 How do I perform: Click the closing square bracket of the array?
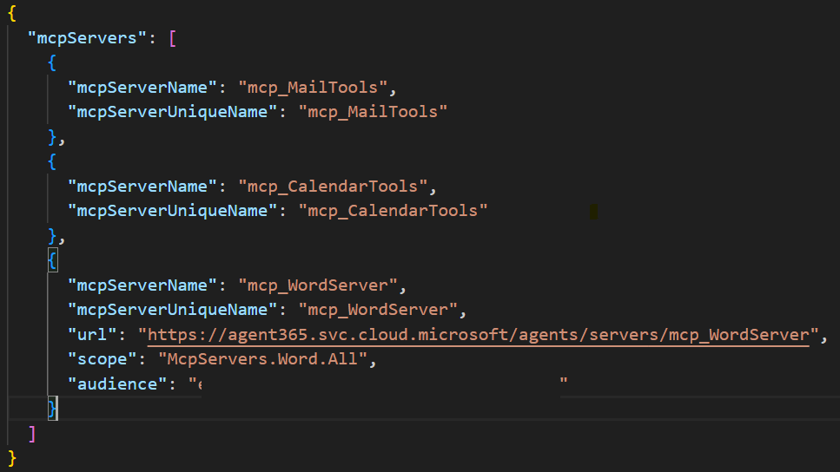point(32,433)
